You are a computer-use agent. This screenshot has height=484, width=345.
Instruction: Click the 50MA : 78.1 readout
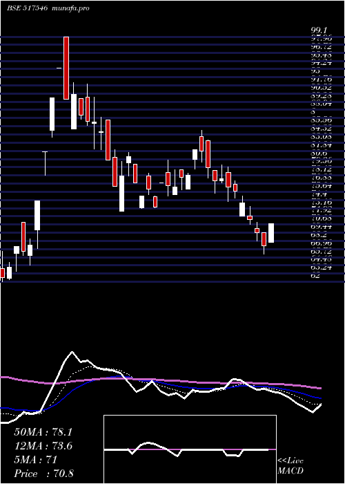click(x=43, y=432)
